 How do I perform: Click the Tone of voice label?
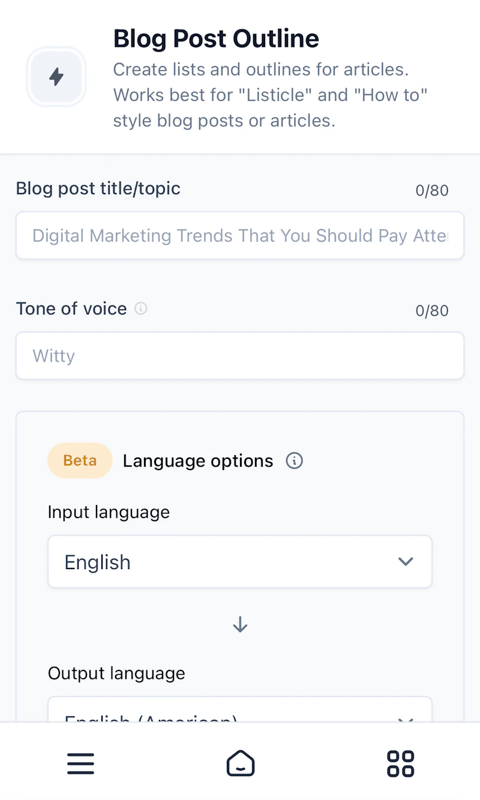[71, 308]
